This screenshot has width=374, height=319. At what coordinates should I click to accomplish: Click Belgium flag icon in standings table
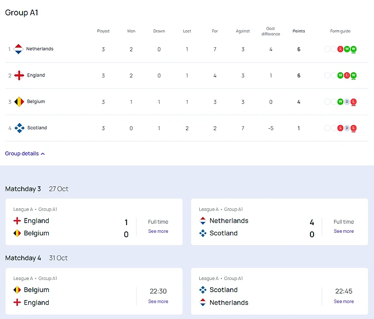pyautogui.click(x=19, y=102)
